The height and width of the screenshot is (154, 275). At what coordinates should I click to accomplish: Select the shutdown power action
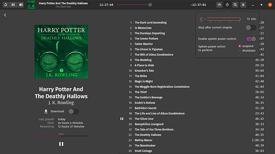[x=240, y=51]
